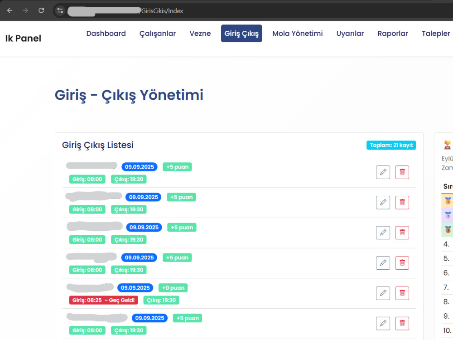Select the bronze third-place medal row

[x=447, y=229]
